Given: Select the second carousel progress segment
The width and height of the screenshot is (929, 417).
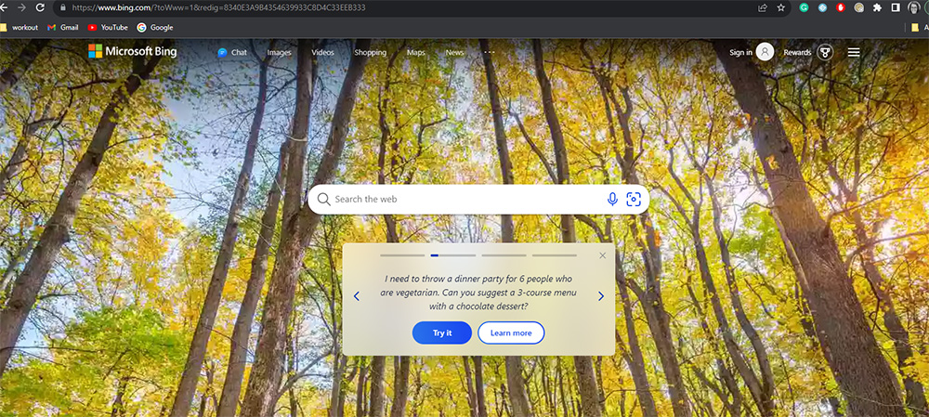Looking at the screenshot, I should click(x=453, y=255).
